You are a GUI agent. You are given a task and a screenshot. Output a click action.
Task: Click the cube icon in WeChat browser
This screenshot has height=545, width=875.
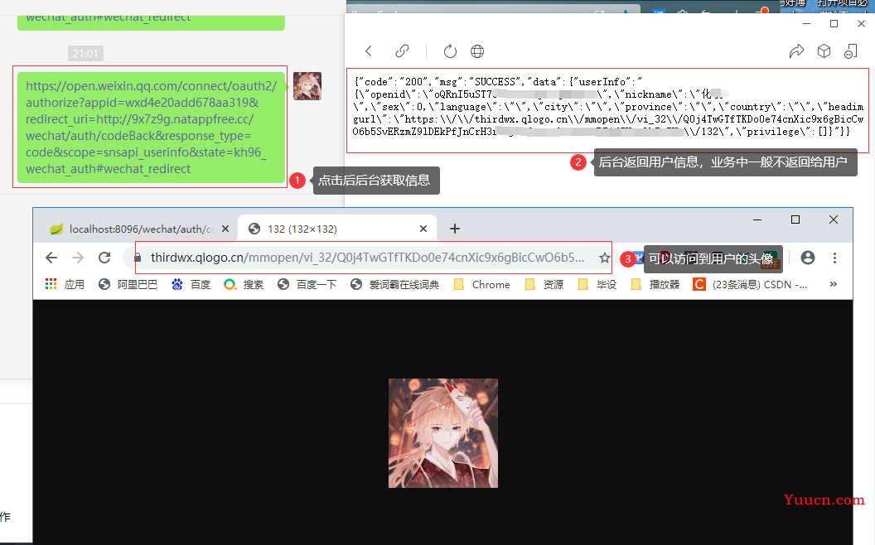coord(824,51)
